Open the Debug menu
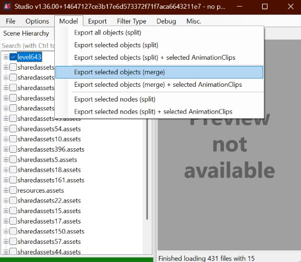301x262 pixels. click(166, 21)
